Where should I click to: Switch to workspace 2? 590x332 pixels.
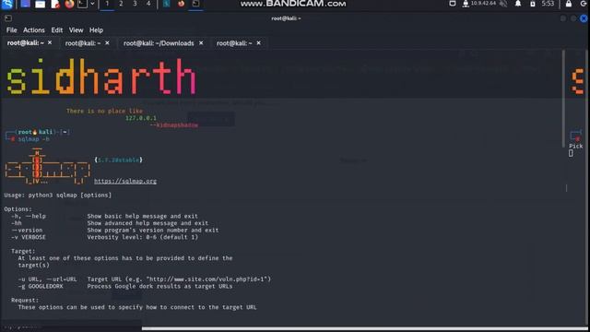click(121, 4)
